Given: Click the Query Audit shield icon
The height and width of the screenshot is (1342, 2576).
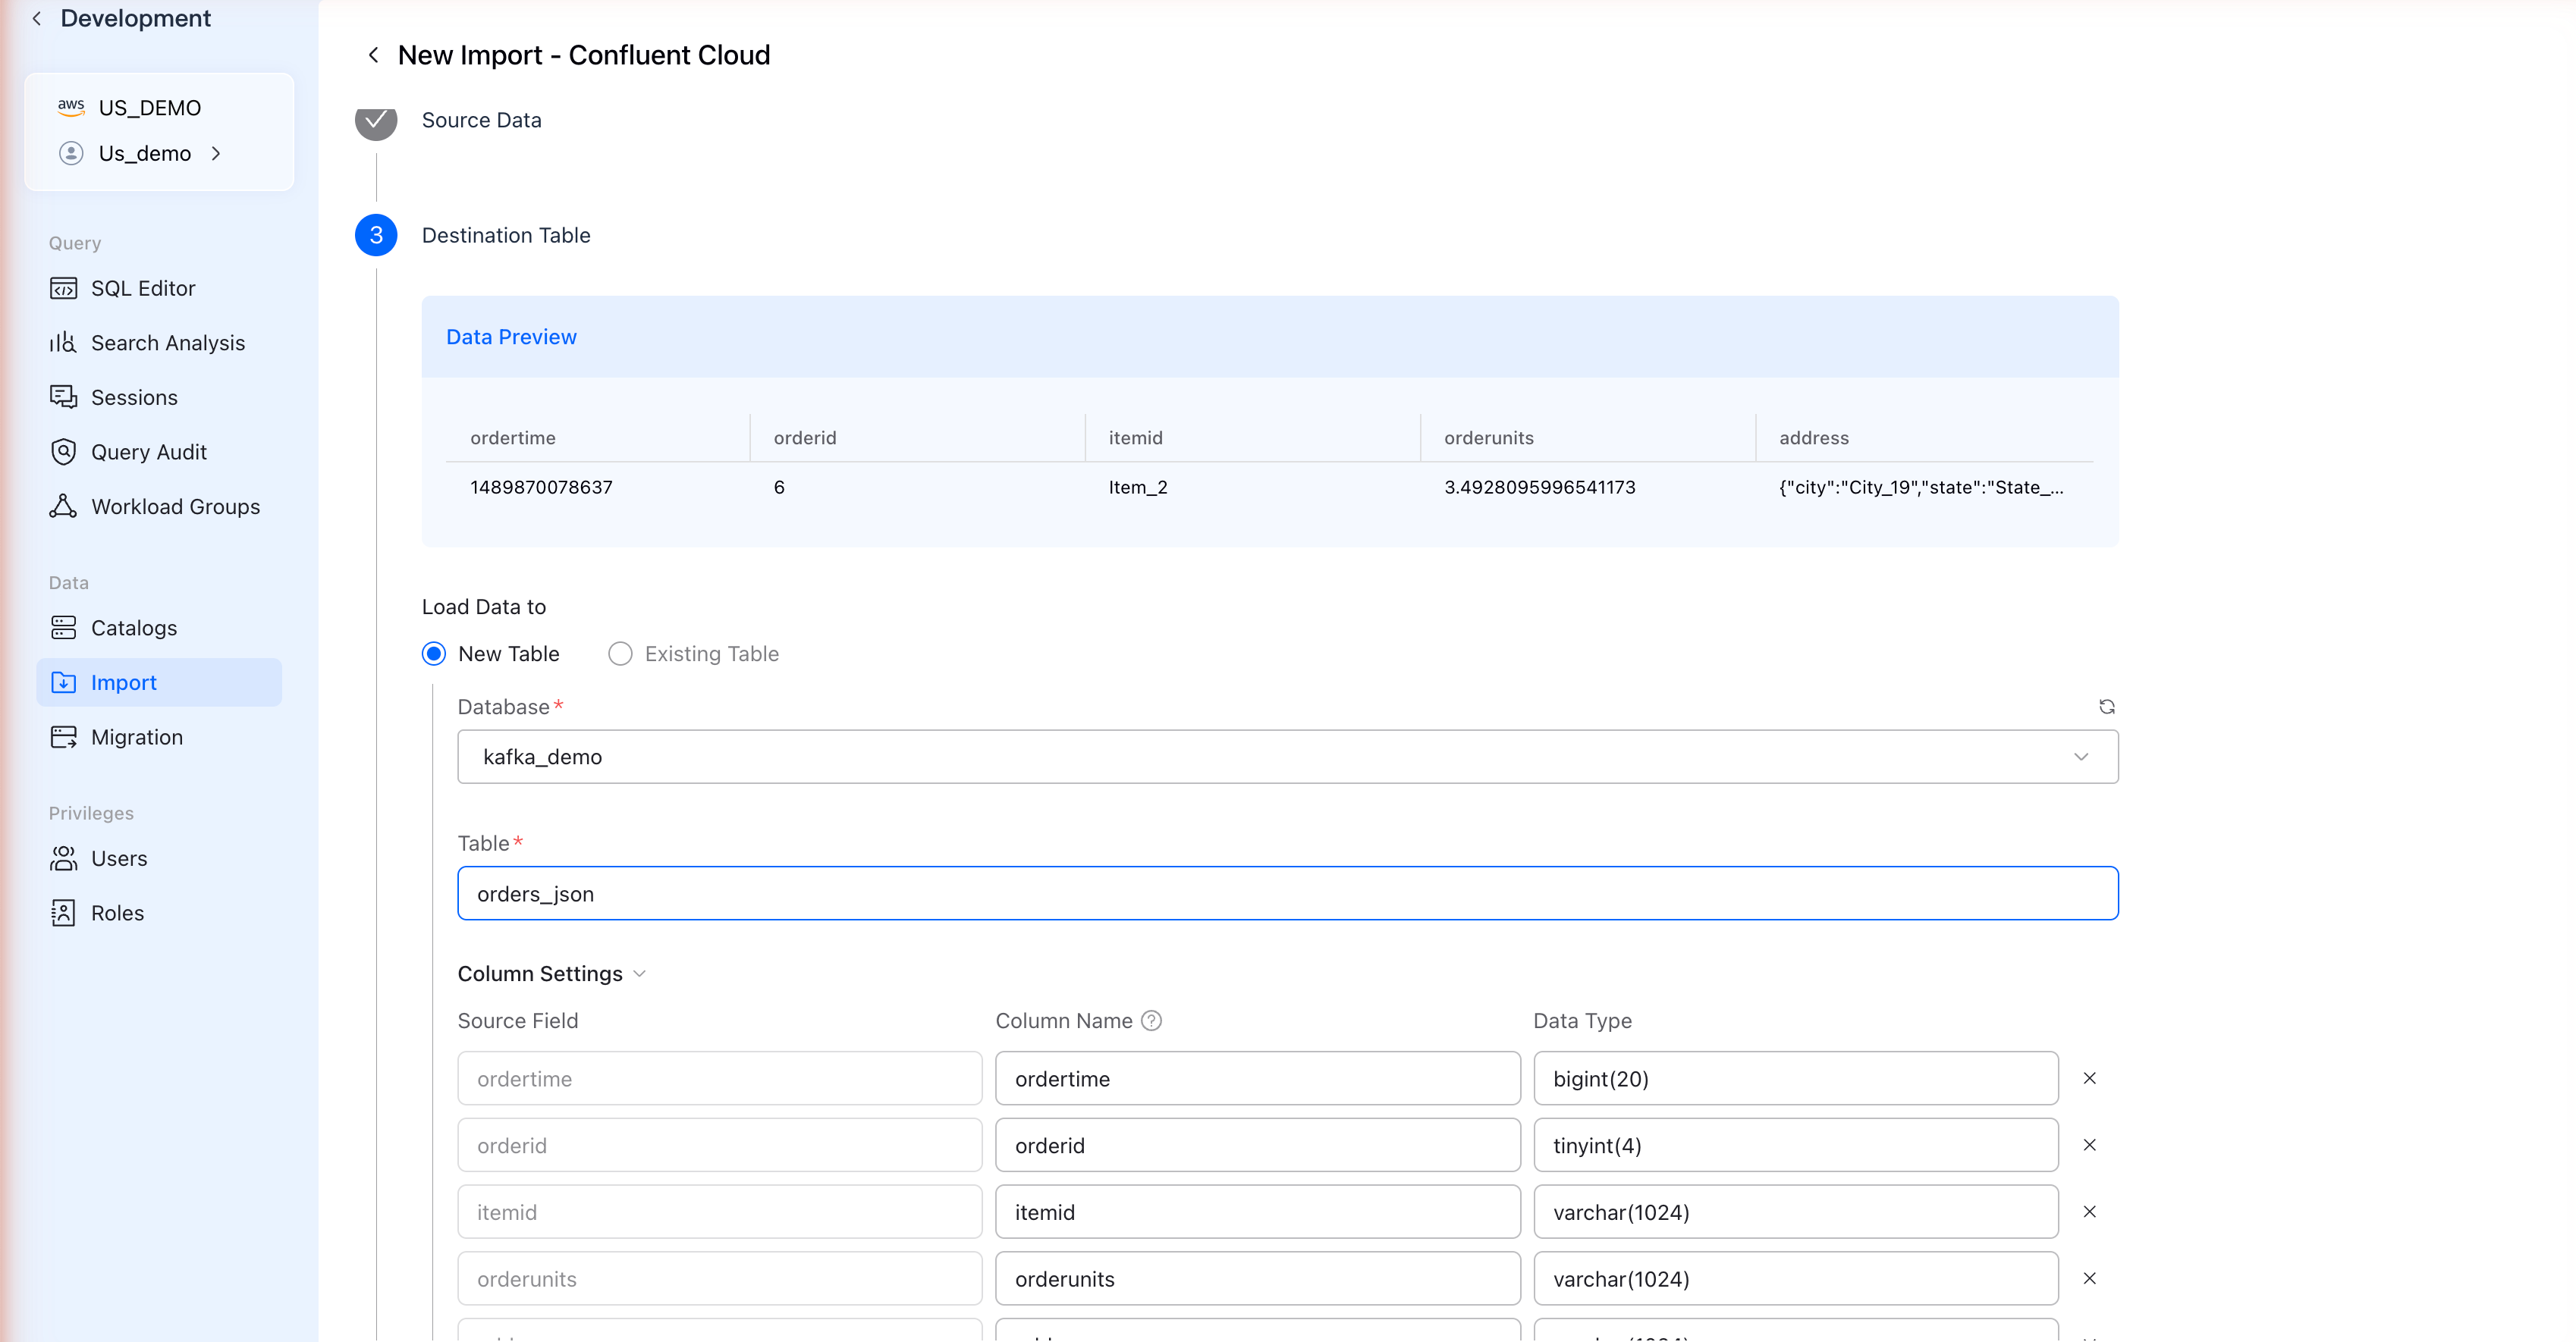Looking at the screenshot, I should tap(63, 452).
